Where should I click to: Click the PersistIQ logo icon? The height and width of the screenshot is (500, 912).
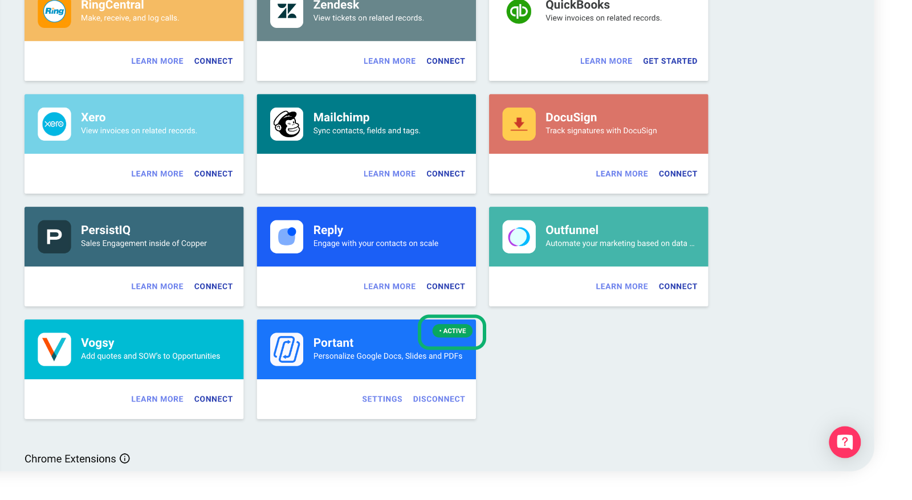[54, 236]
